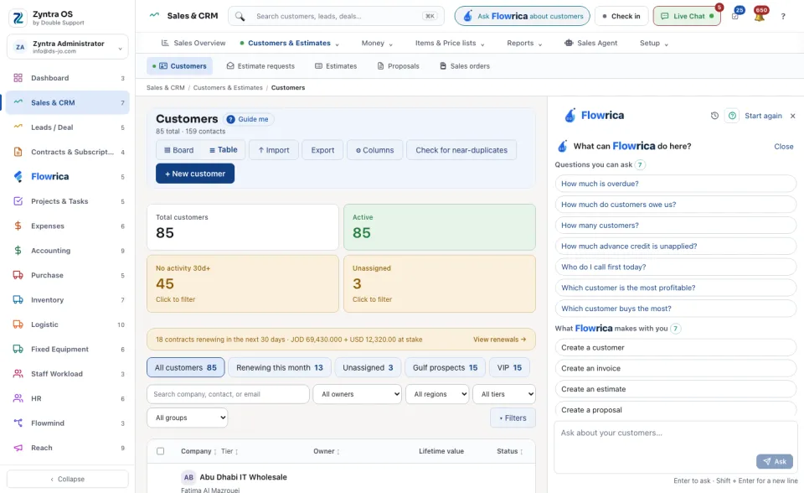Click the Unassigned stat card to filter
804x493 pixels.
click(x=440, y=283)
